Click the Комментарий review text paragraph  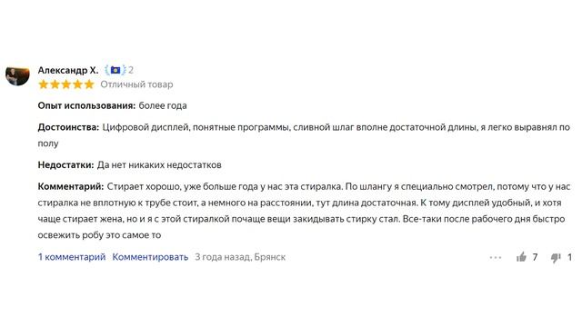tap(304, 211)
